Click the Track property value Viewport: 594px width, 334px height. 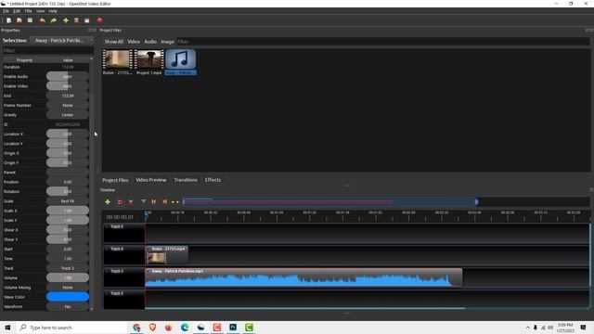tap(68, 268)
